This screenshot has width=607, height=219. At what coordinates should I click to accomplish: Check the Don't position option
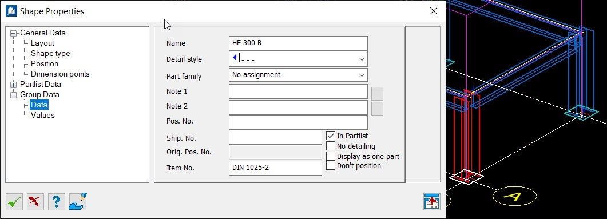(331, 166)
